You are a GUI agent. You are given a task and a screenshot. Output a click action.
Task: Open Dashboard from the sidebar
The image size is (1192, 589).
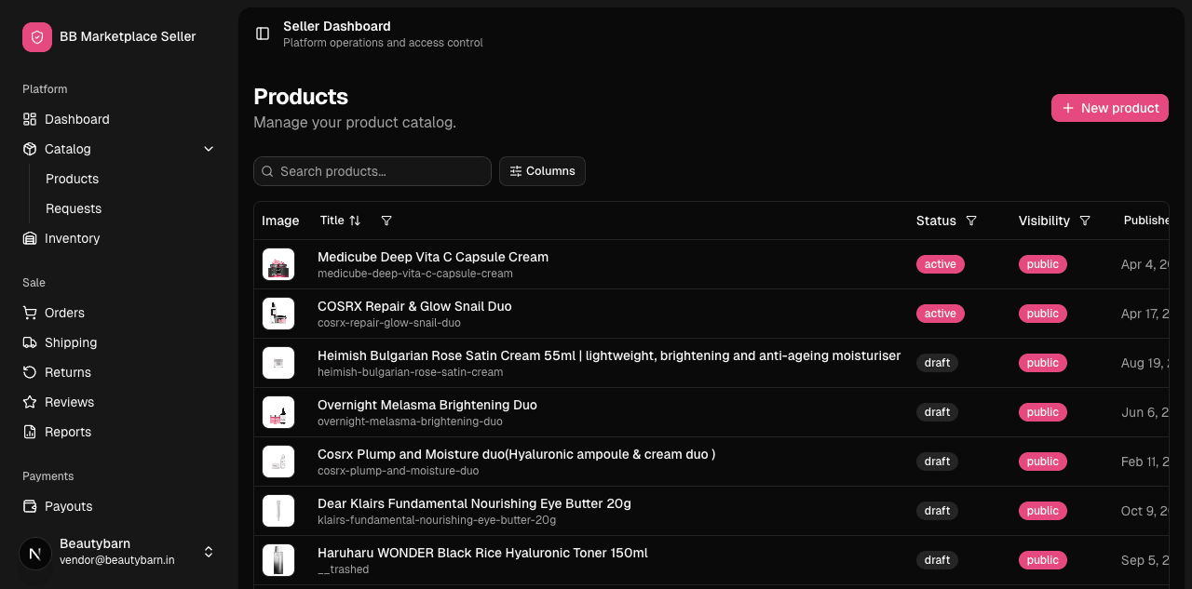[119, 119]
